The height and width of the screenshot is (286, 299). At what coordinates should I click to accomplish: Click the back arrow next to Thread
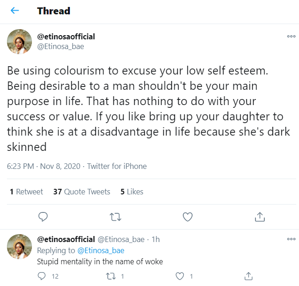(15, 11)
